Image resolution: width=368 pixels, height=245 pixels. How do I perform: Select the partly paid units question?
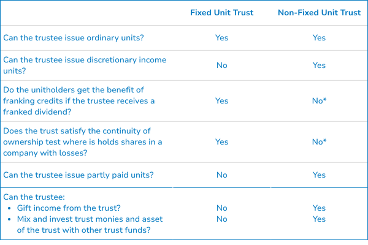pos(79,175)
